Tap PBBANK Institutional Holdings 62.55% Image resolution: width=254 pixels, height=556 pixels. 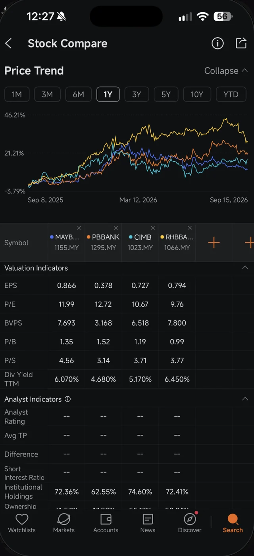pyautogui.click(x=103, y=492)
